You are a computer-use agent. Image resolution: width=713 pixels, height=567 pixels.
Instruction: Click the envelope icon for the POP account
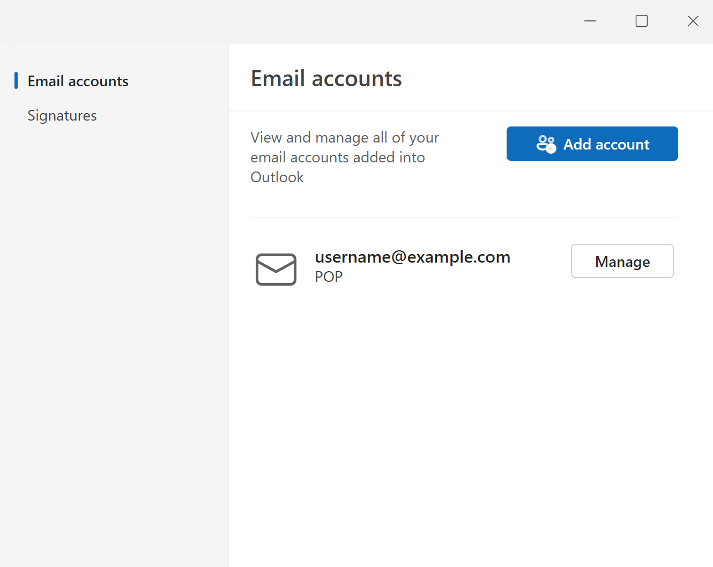tap(276, 269)
